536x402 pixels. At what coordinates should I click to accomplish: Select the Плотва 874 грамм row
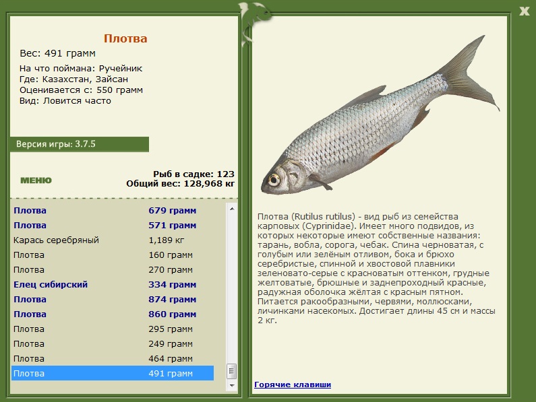pos(113,300)
